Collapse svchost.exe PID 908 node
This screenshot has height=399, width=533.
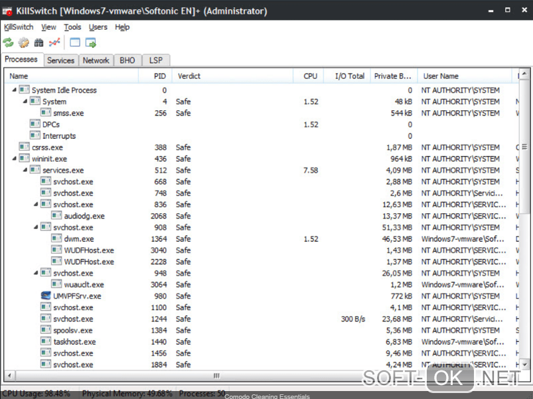[36, 227]
